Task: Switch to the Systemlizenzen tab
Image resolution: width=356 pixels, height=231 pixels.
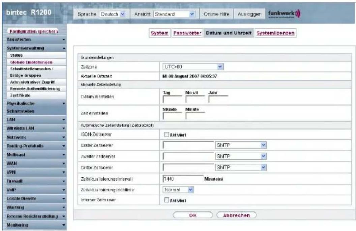Action: (x=275, y=33)
